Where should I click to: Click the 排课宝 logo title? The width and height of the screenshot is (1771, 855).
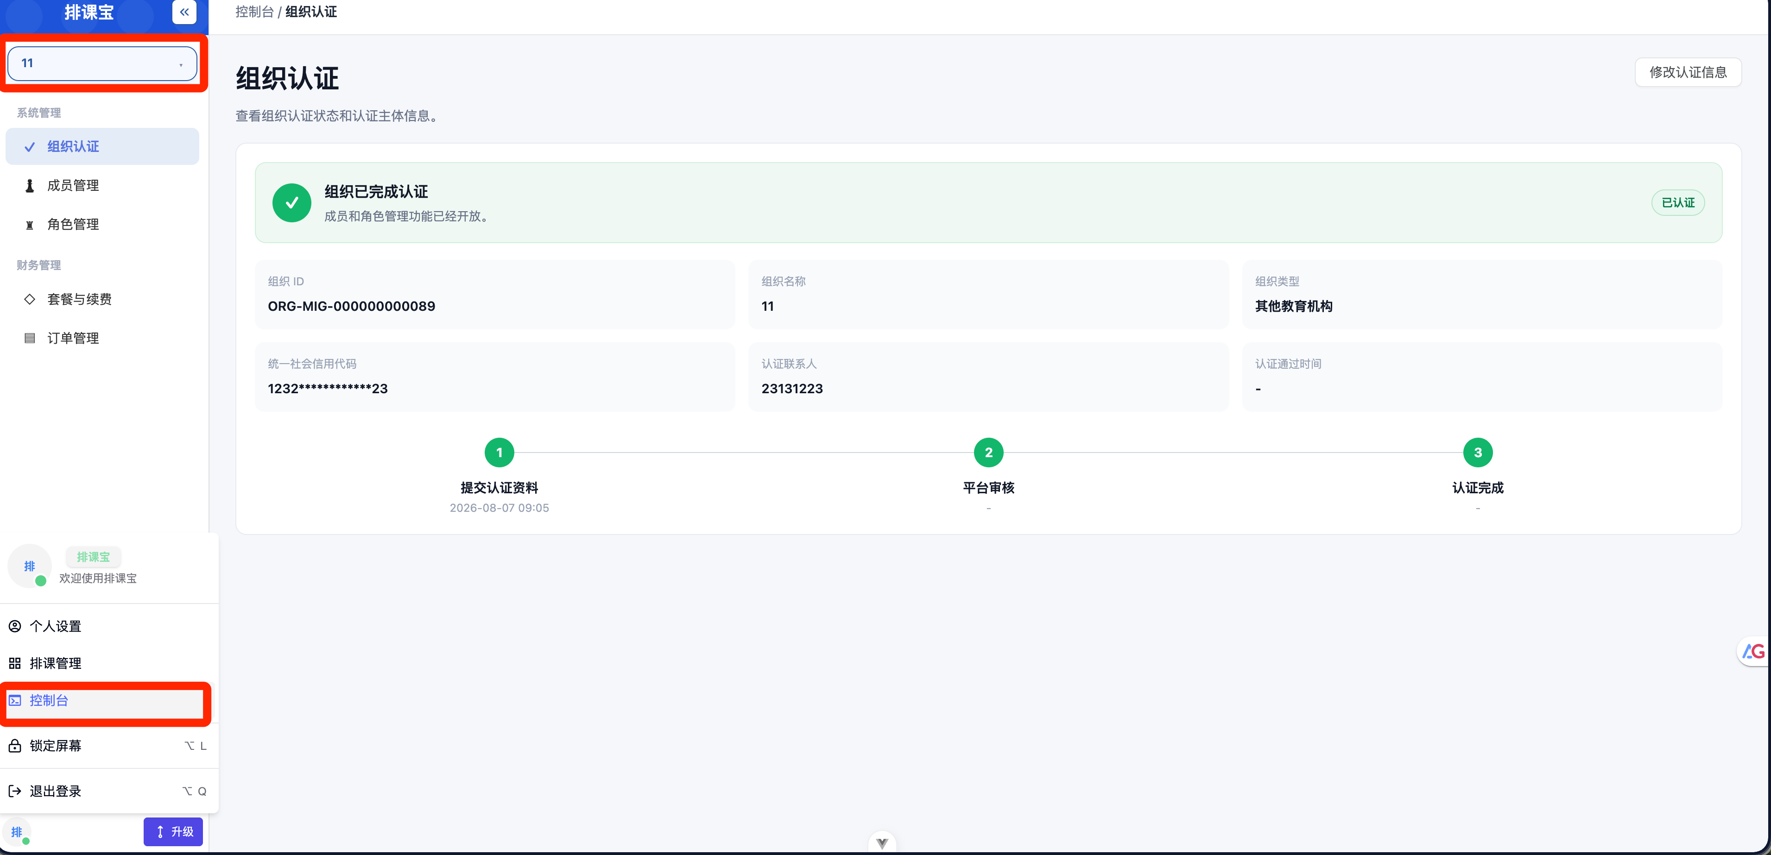pos(89,12)
